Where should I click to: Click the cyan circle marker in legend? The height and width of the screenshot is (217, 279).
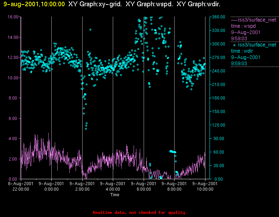tap(234, 45)
